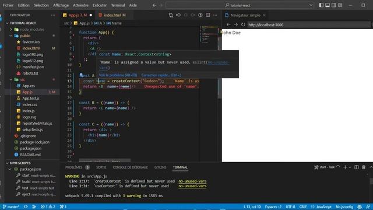Viewport: 373px width, 210px height.
Task: Split the terminal panel
Action: point(356,167)
